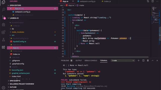
Task: Close the terminal panel
Action: pos(157,60)
